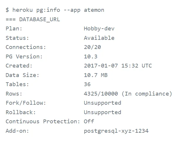Select the Tables count 36
This screenshot has height=146, width=181.
pyautogui.click(x=87, y=84)
